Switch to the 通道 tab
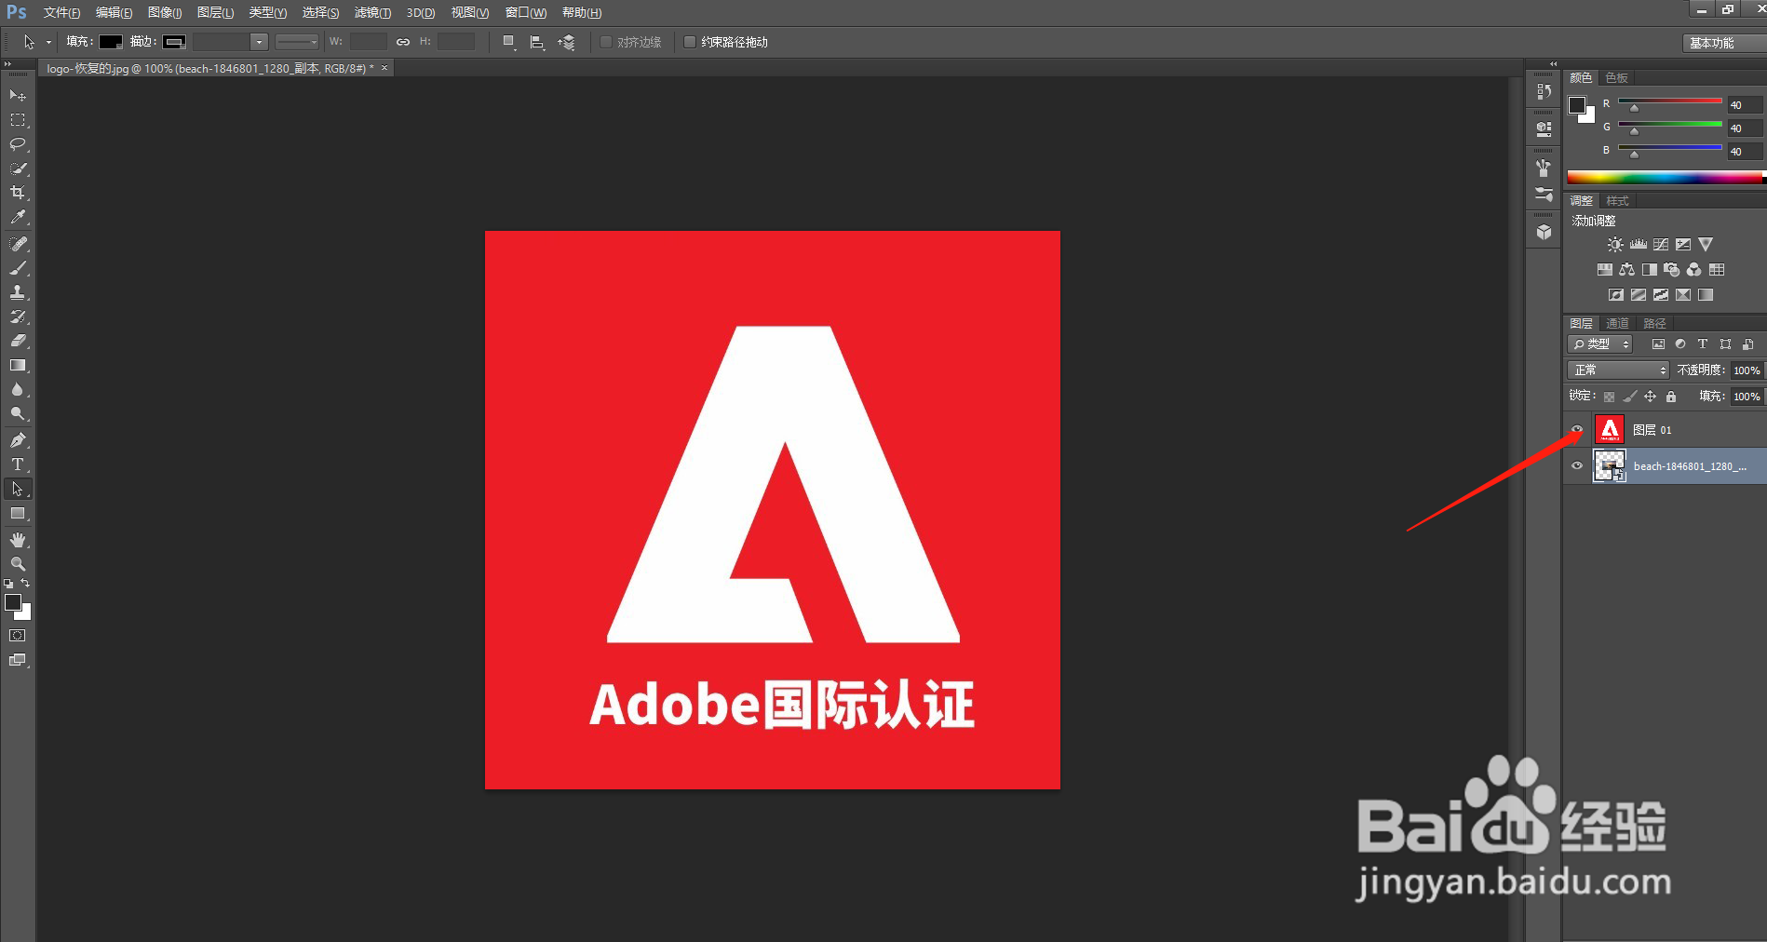Viewport: 1767px width, 942px height. 1617,323
